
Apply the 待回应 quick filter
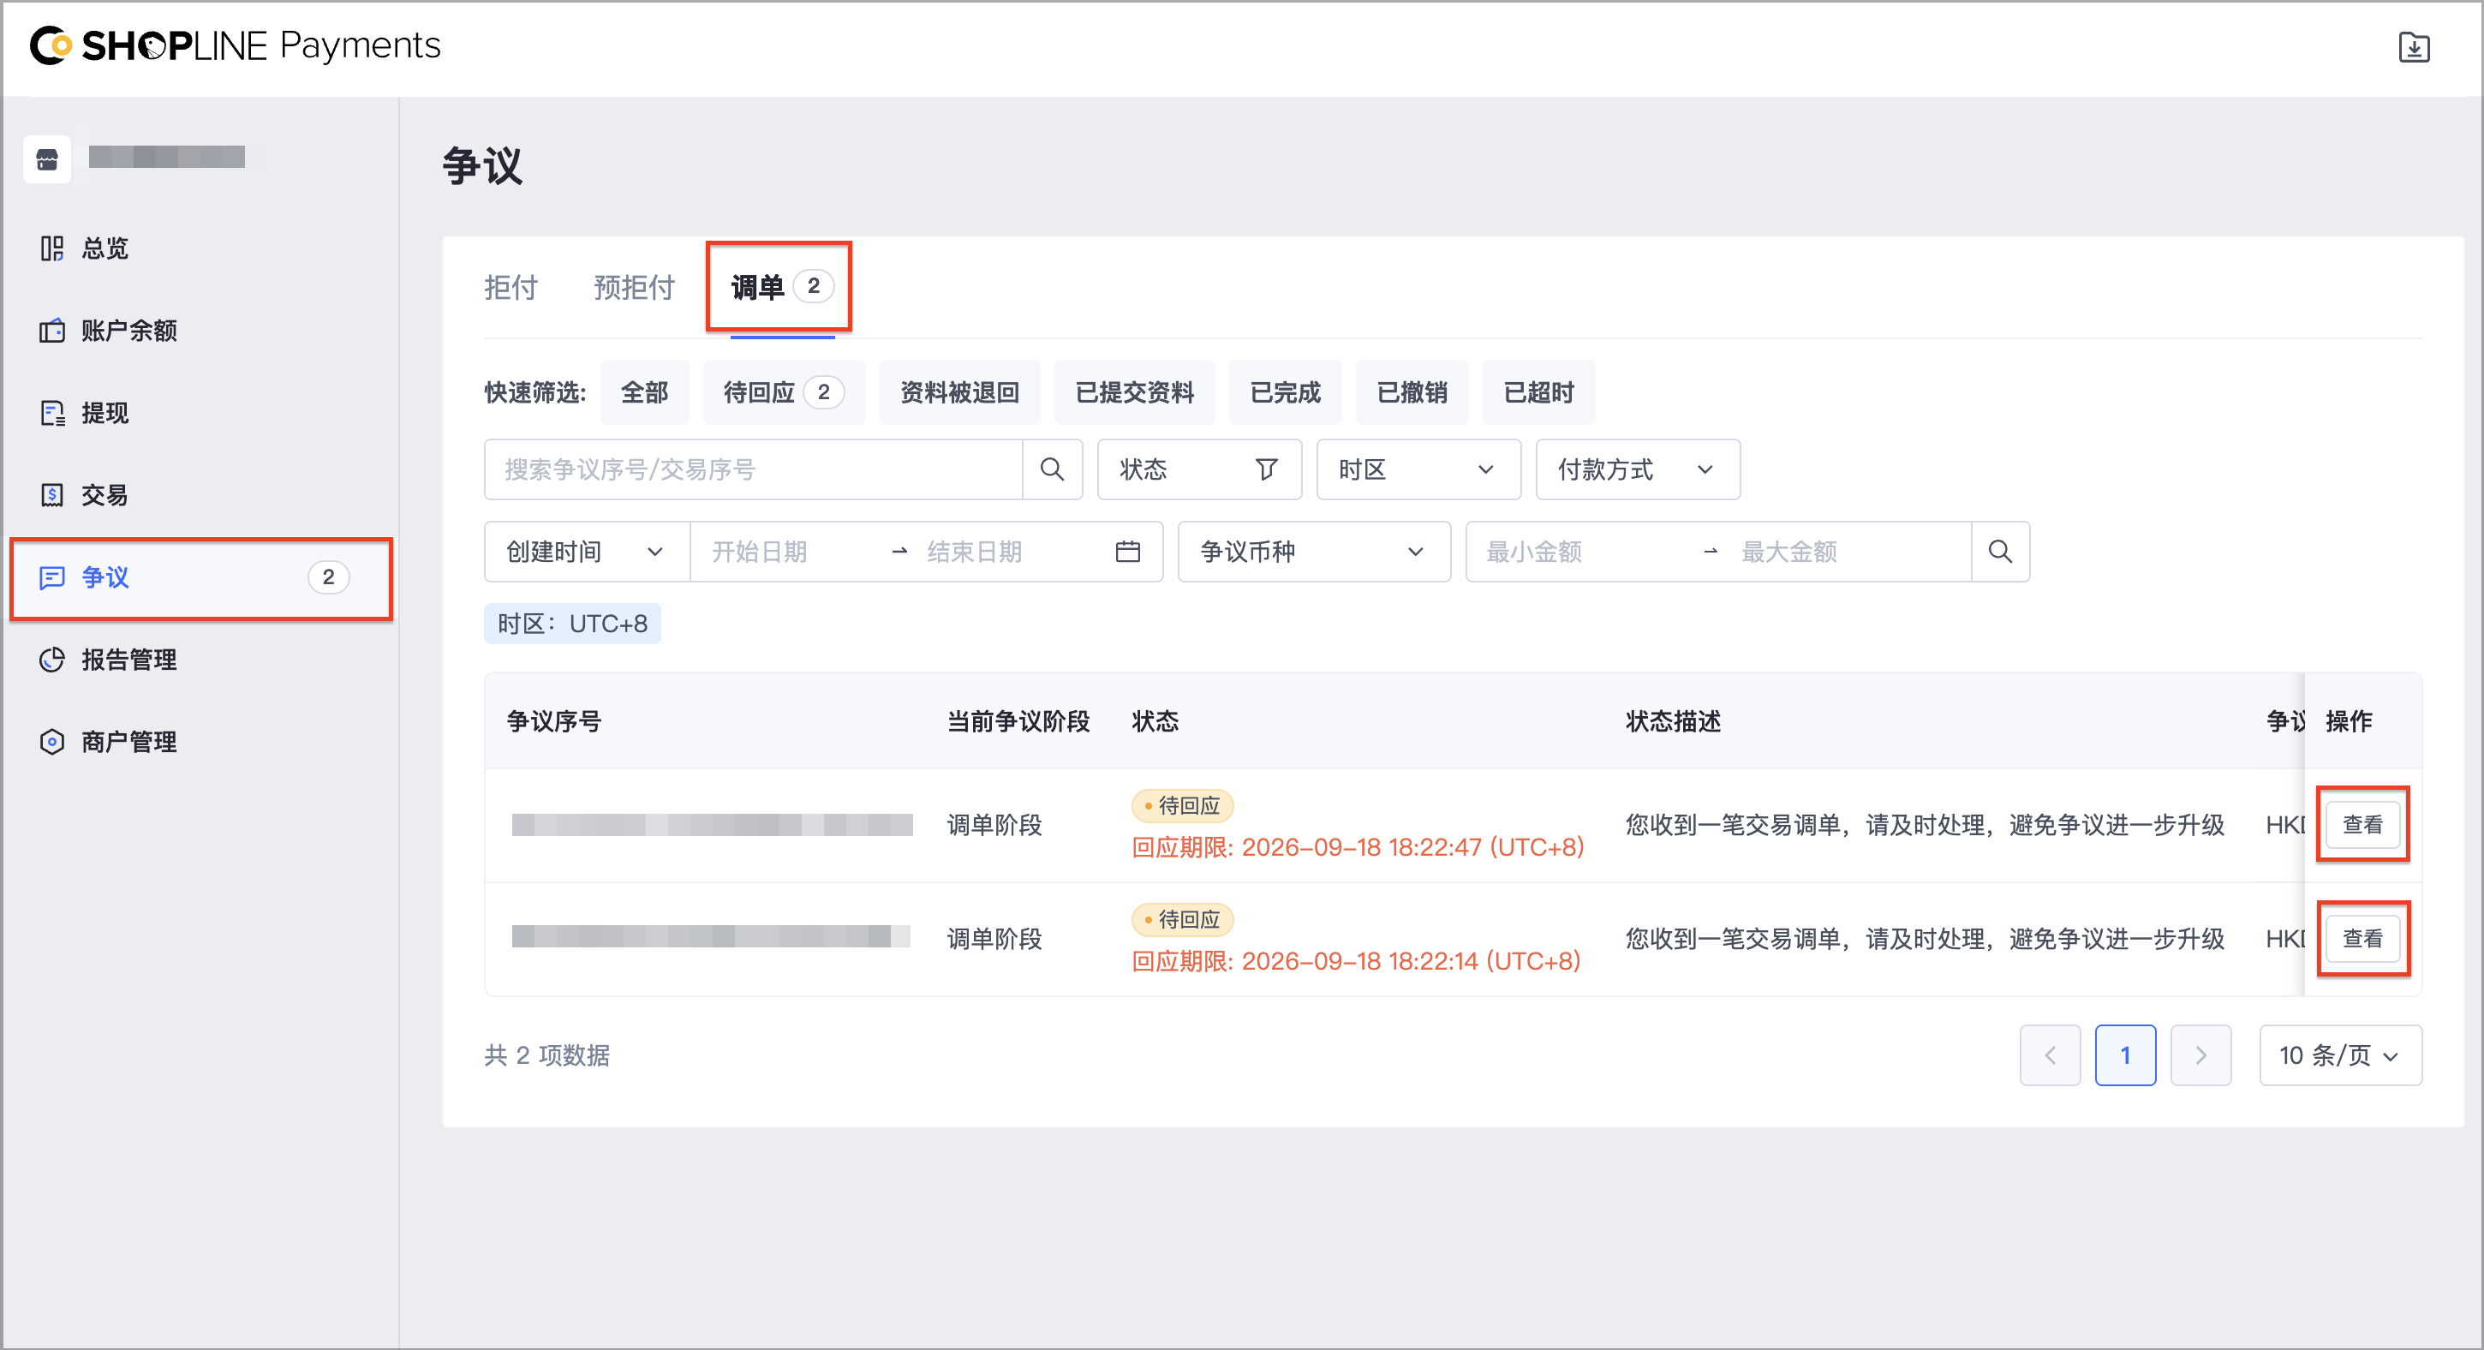pyautogui.click(x=783, y=392)
